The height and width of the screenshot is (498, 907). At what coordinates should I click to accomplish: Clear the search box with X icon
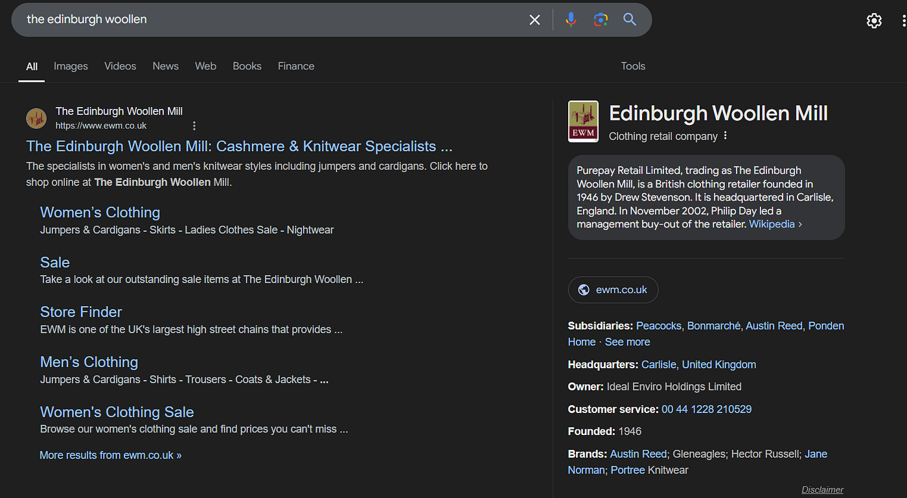(534, 20)
